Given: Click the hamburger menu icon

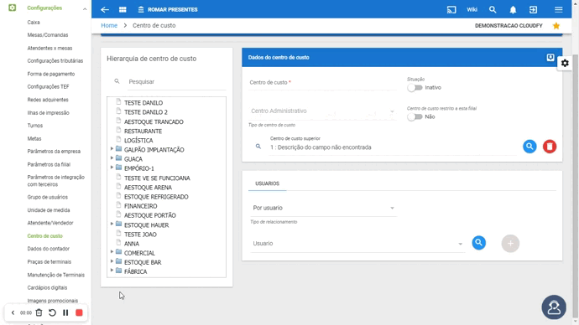Looking at the screenshot, I should pos(558,9).
